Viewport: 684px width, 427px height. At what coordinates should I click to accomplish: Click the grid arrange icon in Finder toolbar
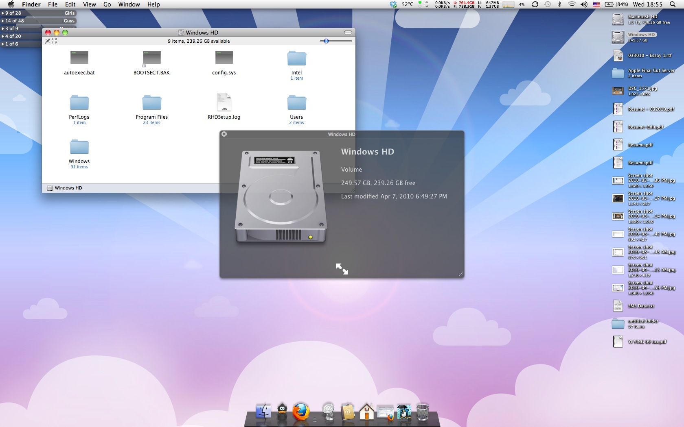click(54, 41)
